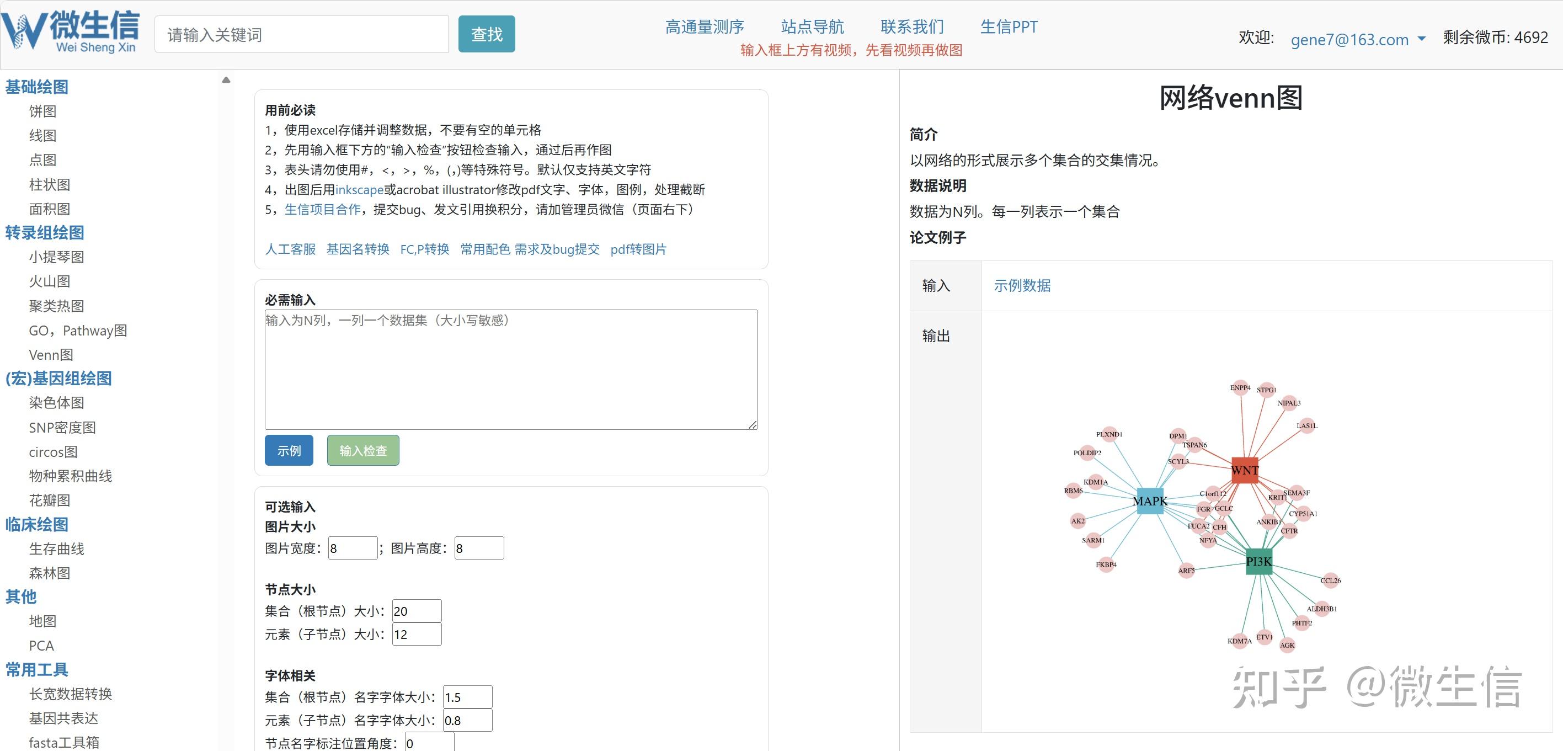Open the circos图 sidebar entry

click(54, 451)
